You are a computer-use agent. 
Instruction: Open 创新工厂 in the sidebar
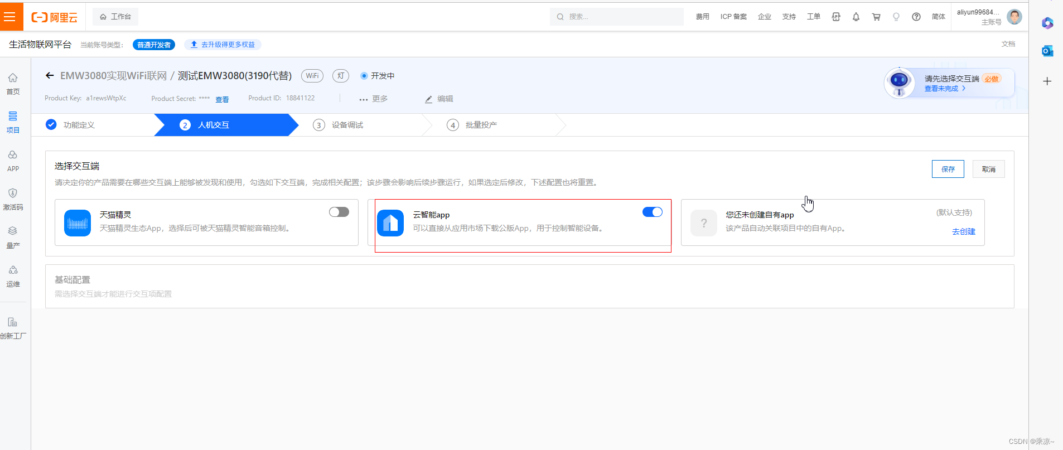13,328
